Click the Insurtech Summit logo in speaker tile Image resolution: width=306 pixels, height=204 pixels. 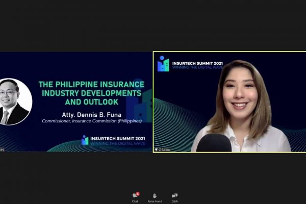[163, 64]
